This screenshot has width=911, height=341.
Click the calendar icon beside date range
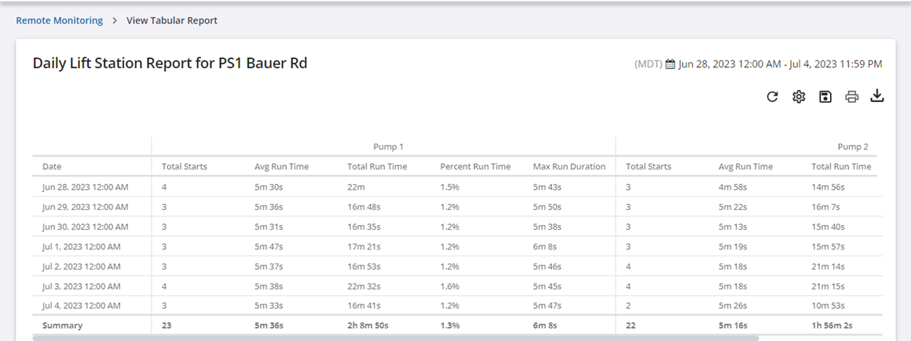coord(670,64)
